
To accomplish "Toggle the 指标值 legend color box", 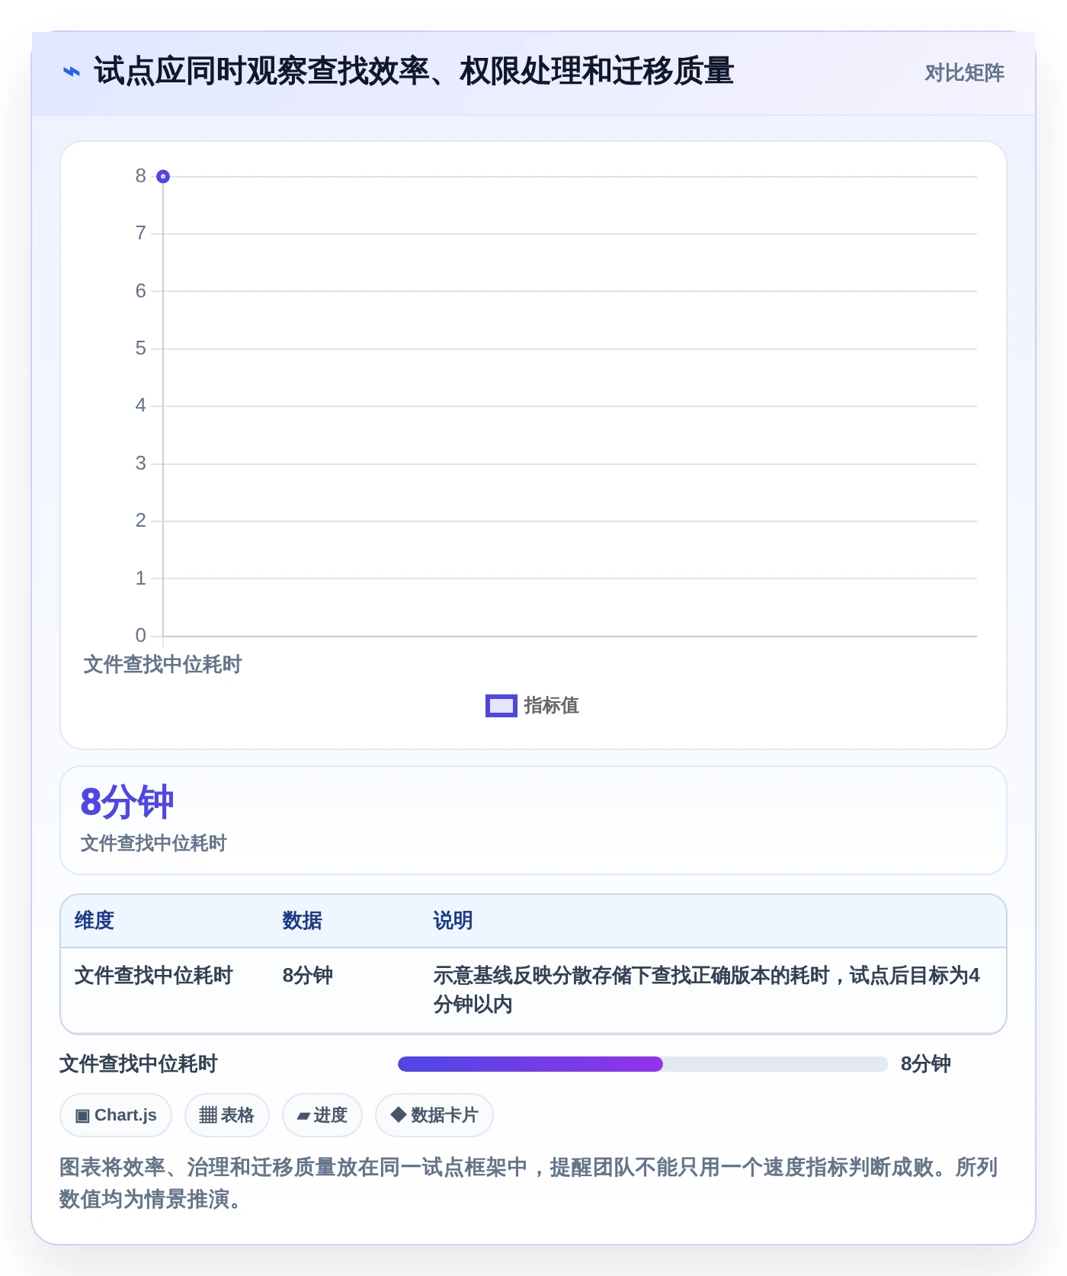I will 501,706.
